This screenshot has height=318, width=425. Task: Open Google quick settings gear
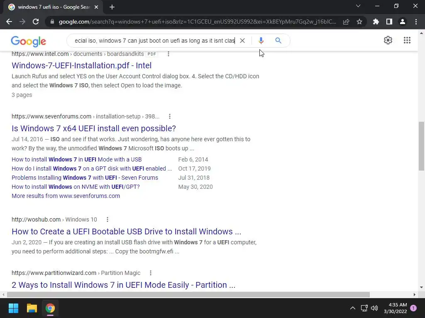tap(388, 40)
